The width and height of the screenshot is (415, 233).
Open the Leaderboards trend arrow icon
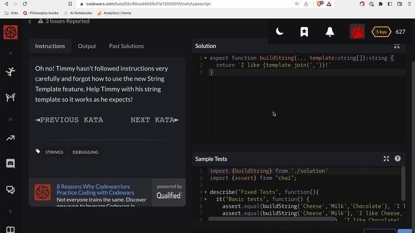pyautogui.click(x=10, y=138)
